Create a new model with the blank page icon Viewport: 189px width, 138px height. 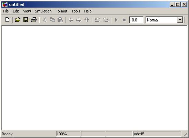pyautogui.click(x=8, y=20)
